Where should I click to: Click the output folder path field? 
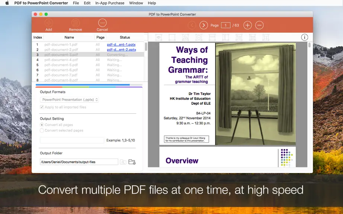coord(79,162)
